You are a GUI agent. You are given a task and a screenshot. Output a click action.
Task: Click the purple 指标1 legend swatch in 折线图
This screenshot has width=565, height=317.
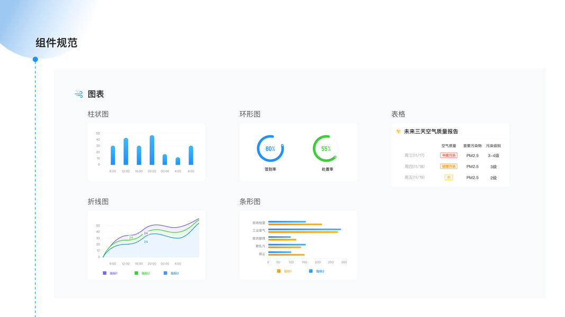click(104, 273)
